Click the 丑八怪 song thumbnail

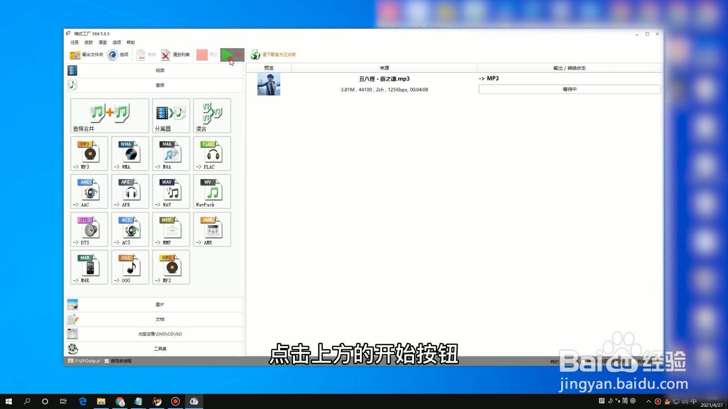click(x=268, y=85)
